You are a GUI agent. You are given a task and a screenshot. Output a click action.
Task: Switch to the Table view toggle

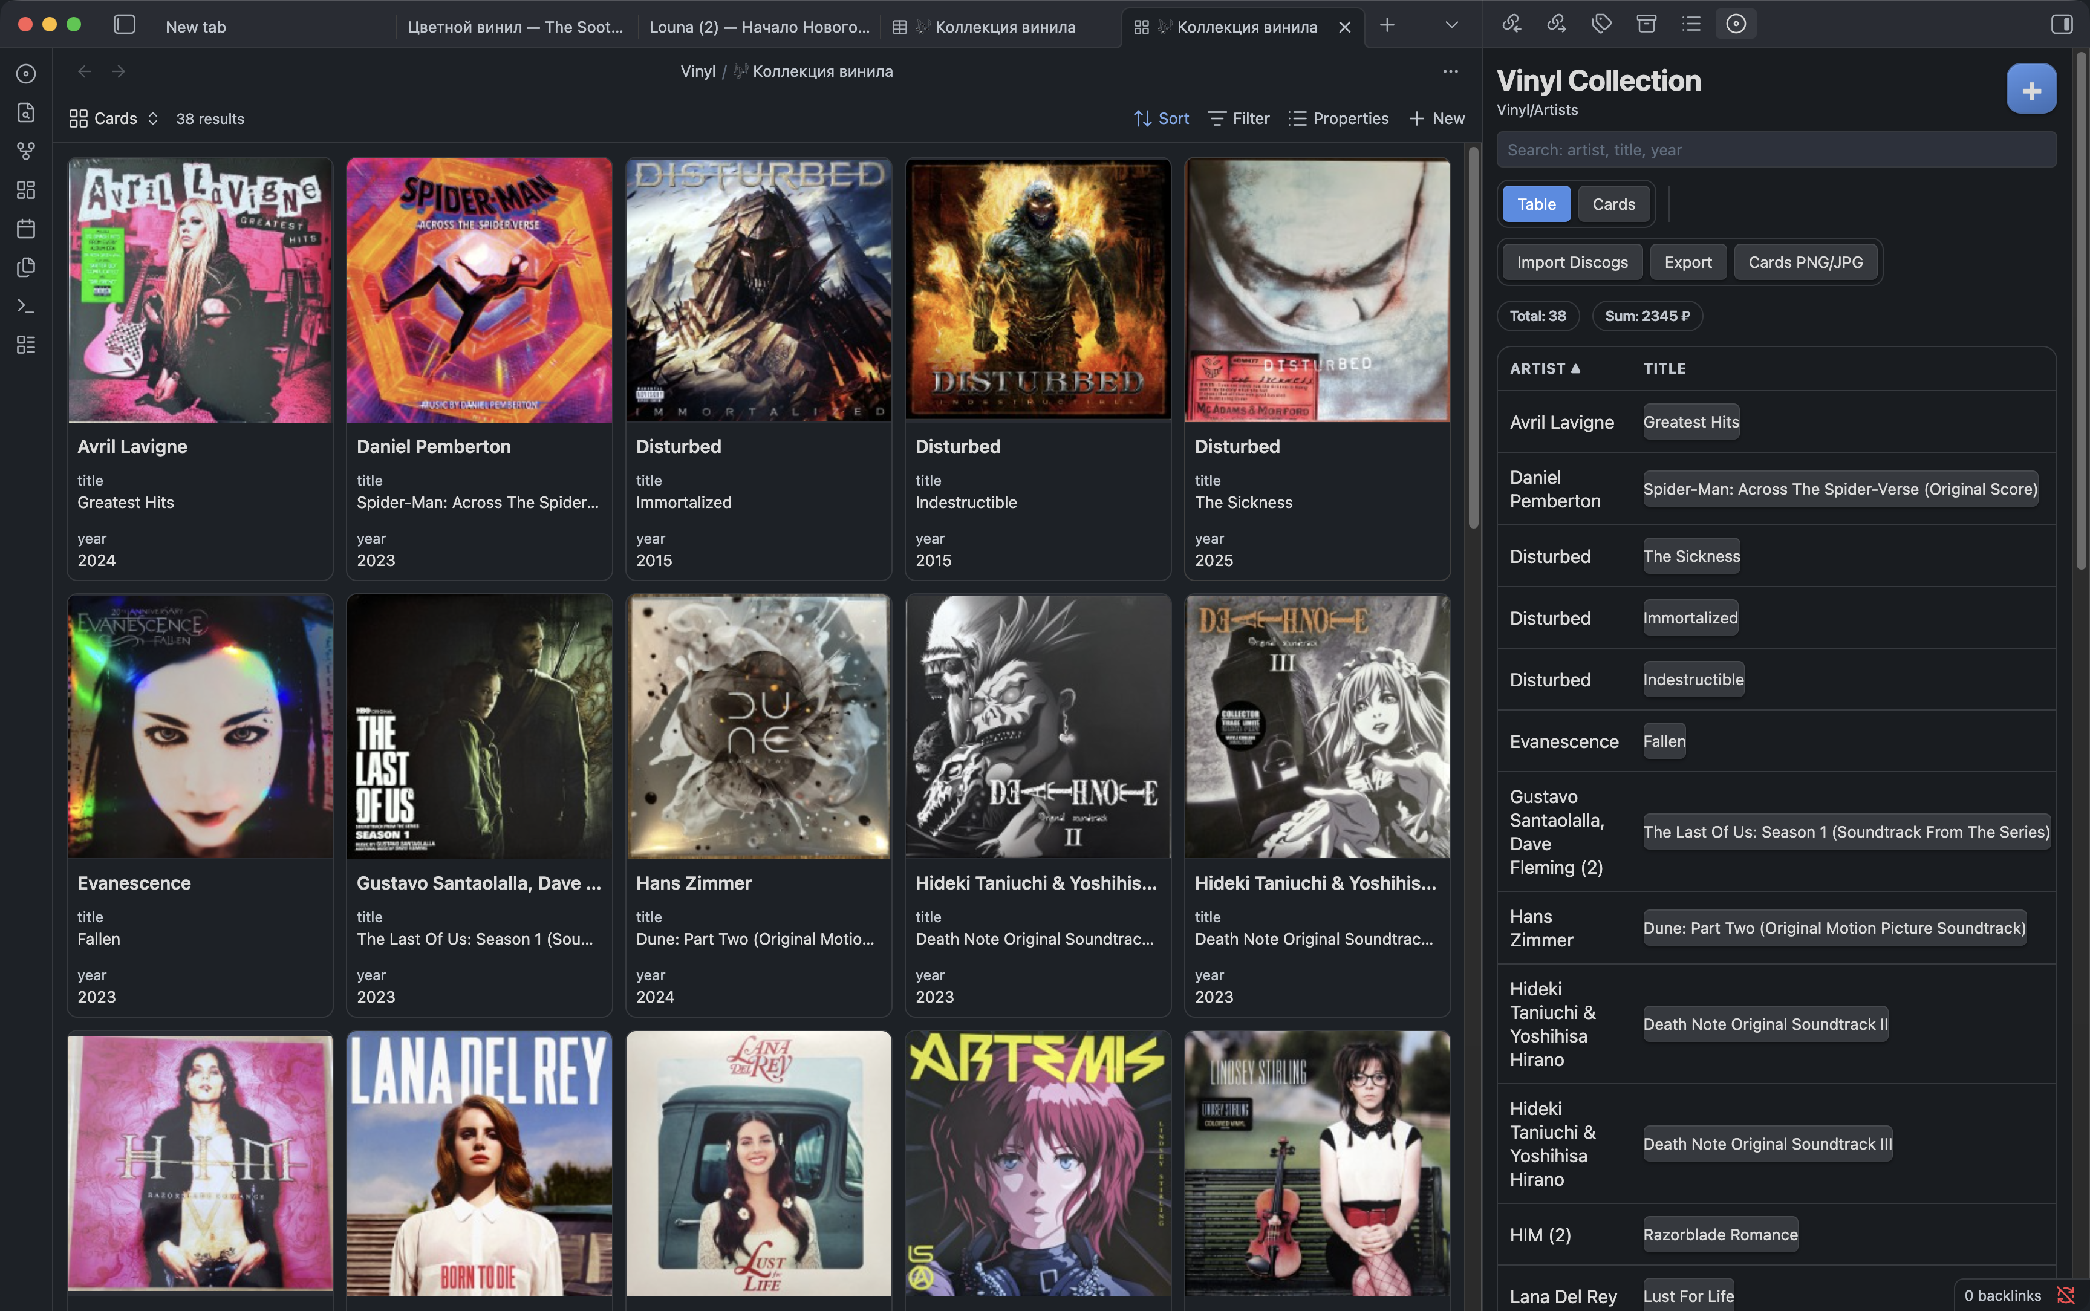click(1536, 204)
